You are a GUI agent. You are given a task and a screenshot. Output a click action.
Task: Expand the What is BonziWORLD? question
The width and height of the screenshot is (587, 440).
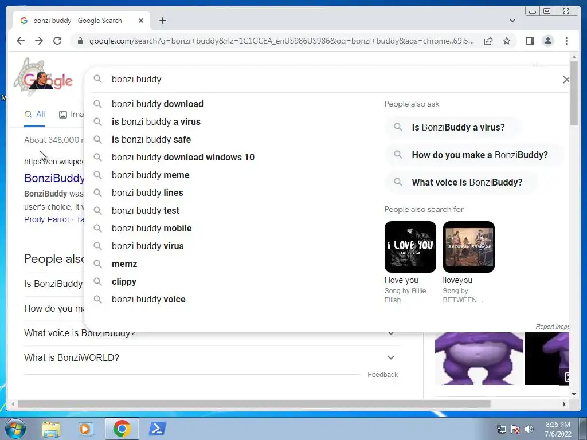[x=211, y=357]
